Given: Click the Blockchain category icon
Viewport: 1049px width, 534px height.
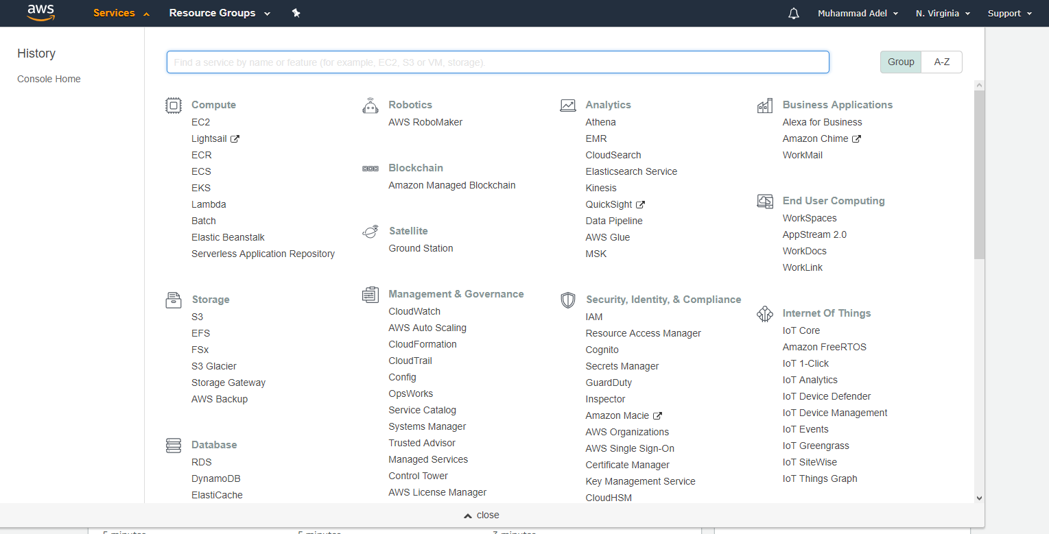Looking at the screenshot, I should (x=370, y=169).
